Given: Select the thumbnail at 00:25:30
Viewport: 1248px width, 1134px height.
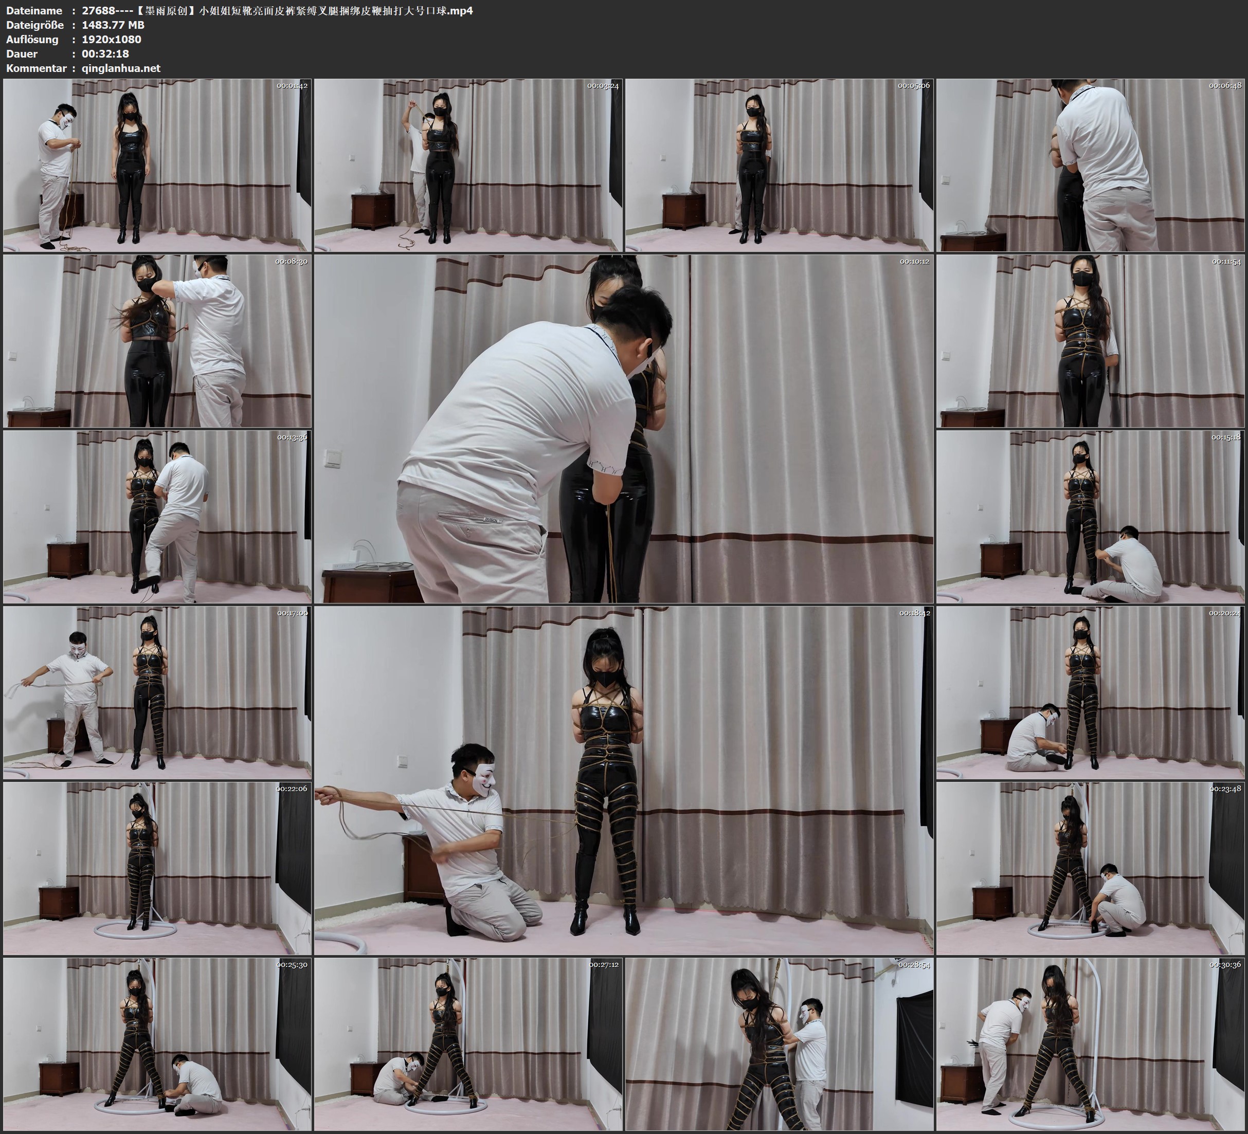Looking at the screenshot, I should click(x=157, y=1044).
